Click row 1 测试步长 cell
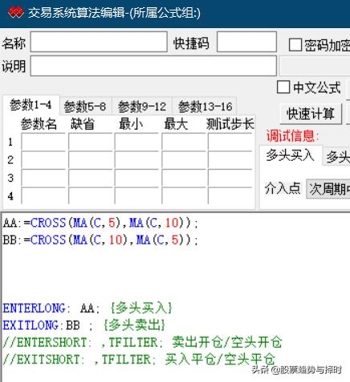Screen dimensions: 350x382 (x=230, y=142)
